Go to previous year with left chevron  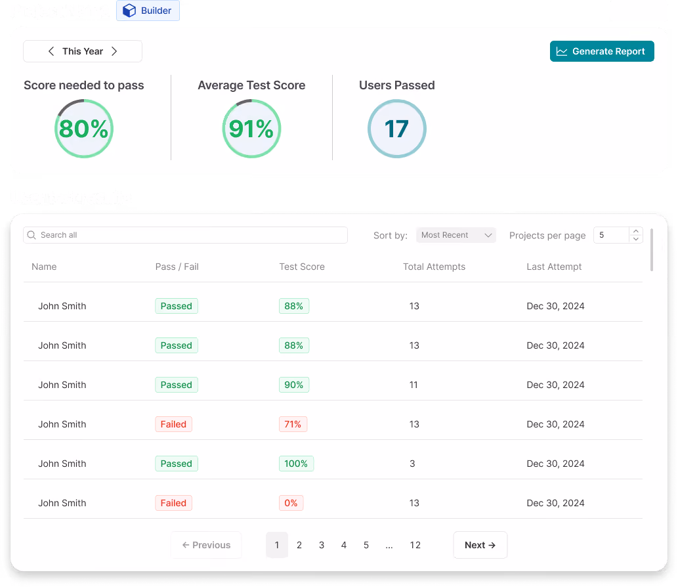(51, 51)
